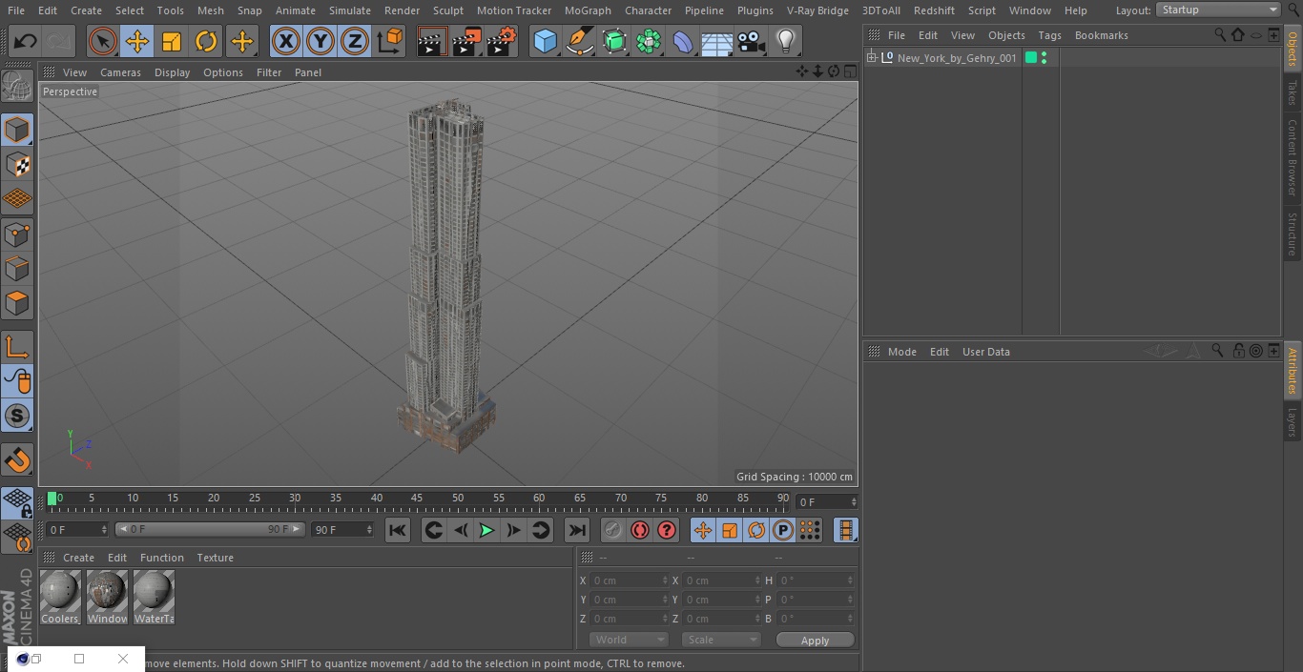Click the Undo arrow icon
Image resolution: width=1303 pixels, height=672 pixels.
click(26, 41)
